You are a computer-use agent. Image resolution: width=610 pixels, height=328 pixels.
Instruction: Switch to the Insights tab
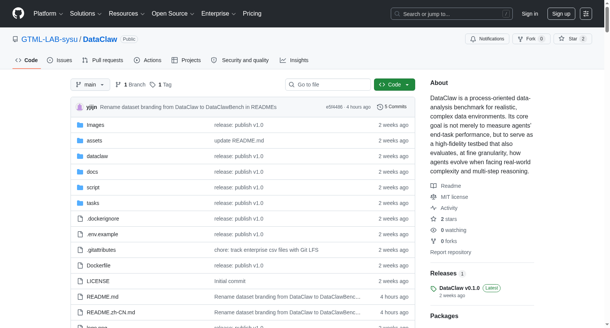[x=294, y=60]
